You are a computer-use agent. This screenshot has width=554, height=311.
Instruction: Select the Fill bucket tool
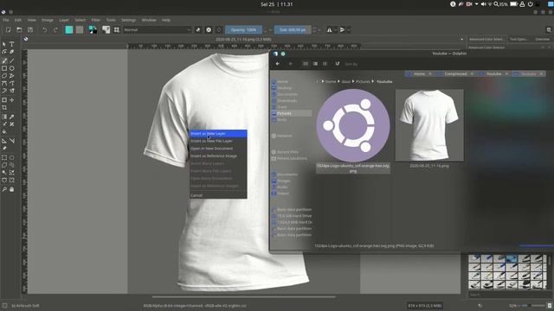coord(4,132)
